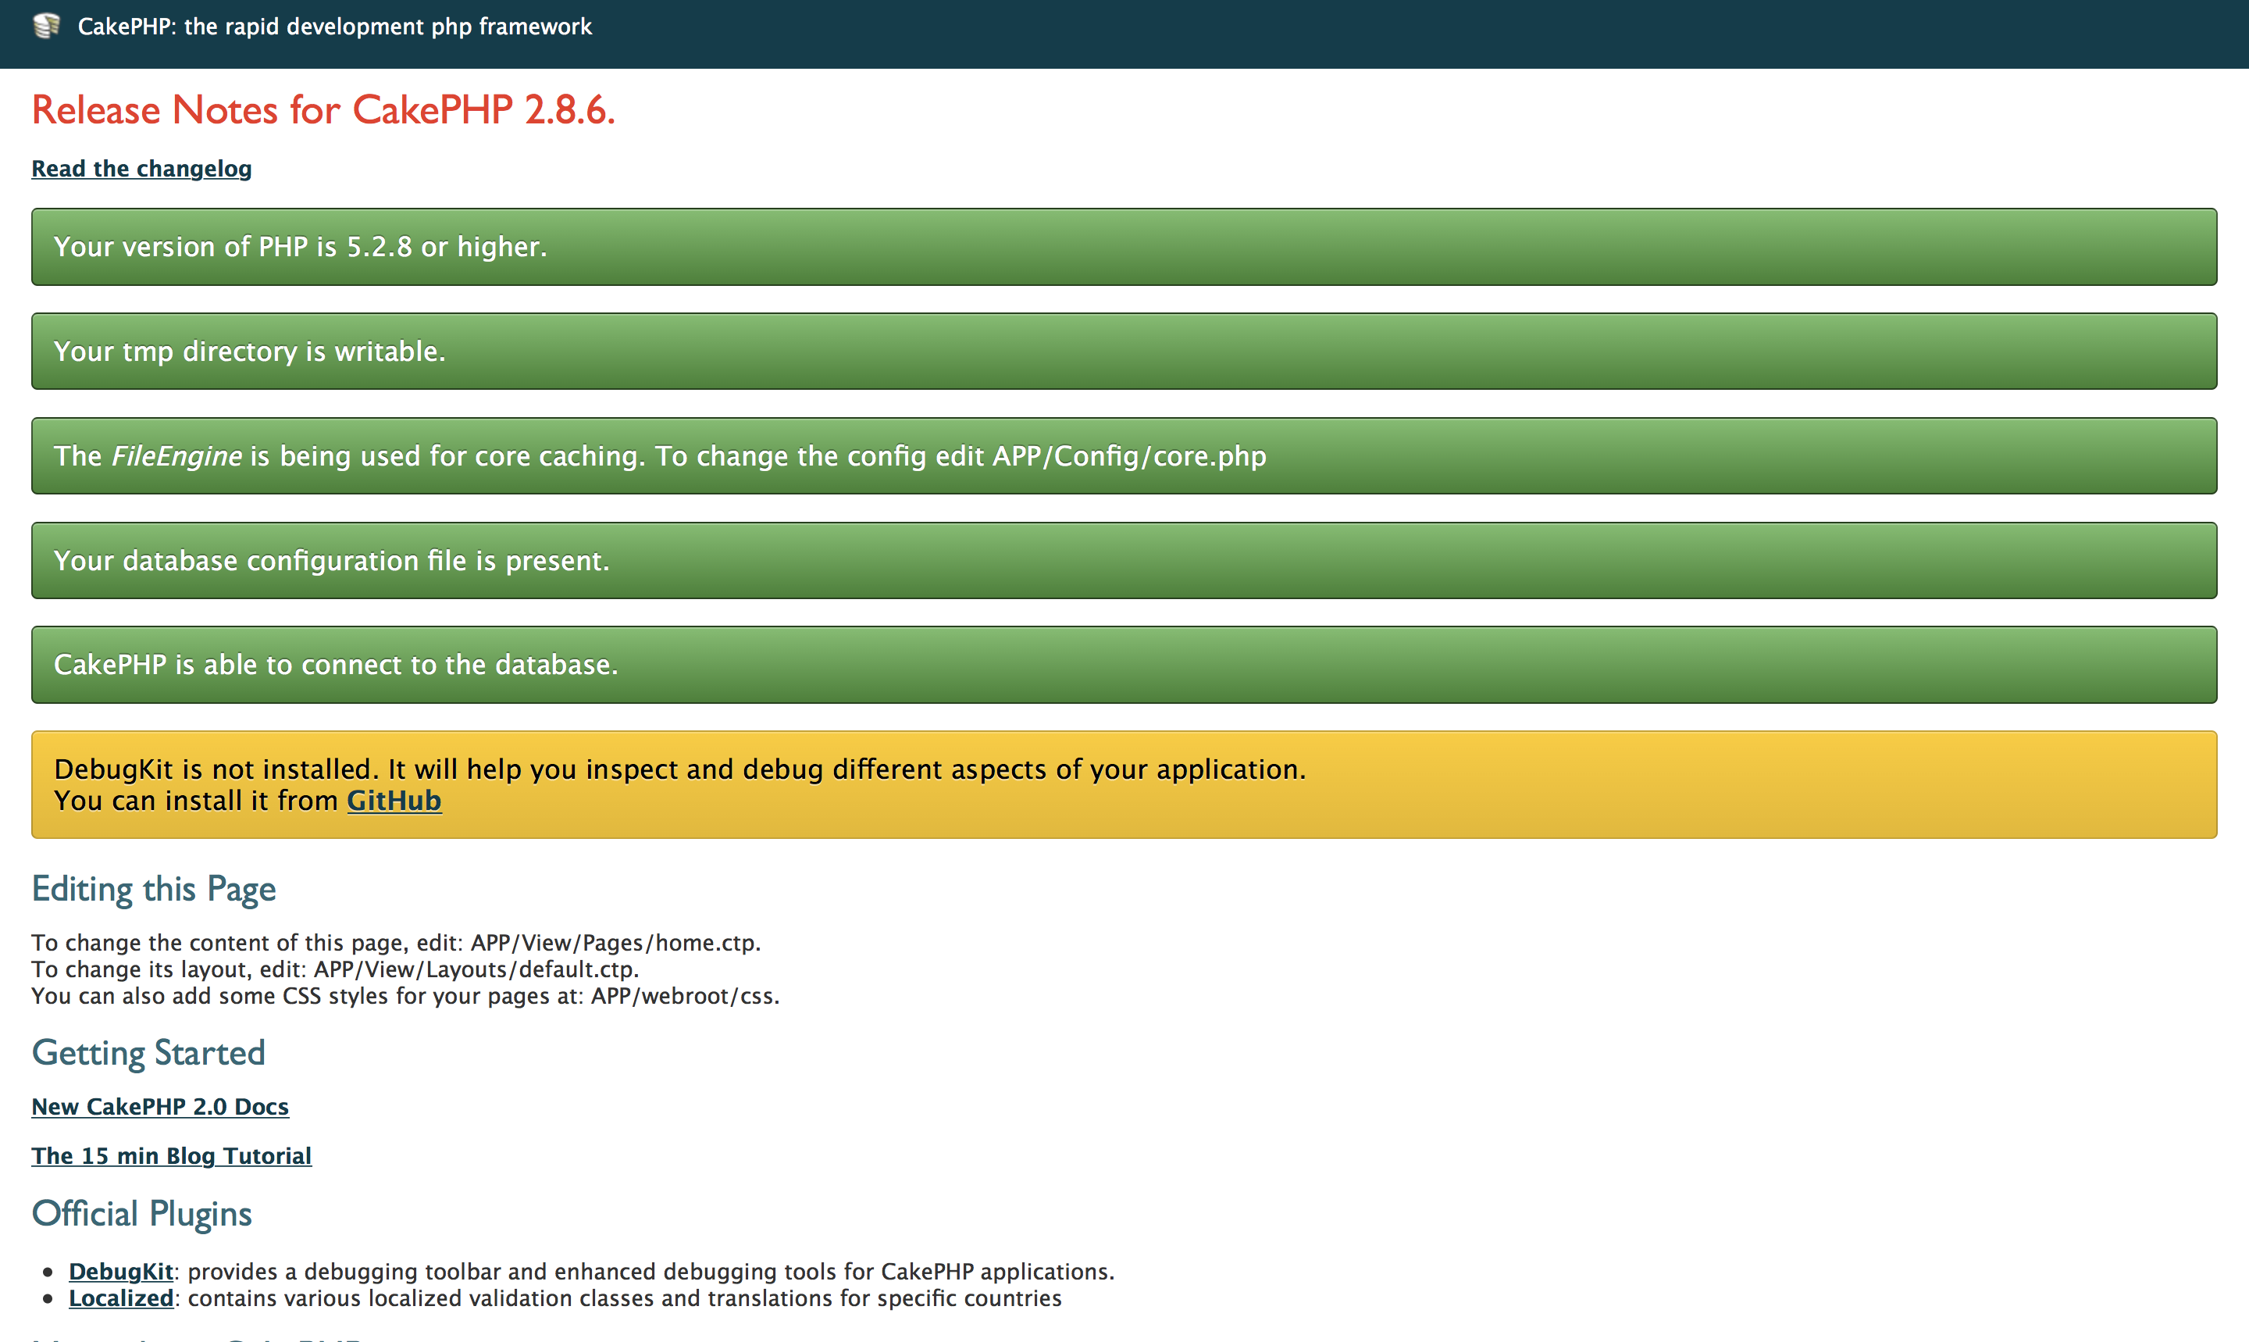Click the 'Getting Started' heading
The width and height of the screenshot is (2249, 1342).
(x=148, y=1053)
